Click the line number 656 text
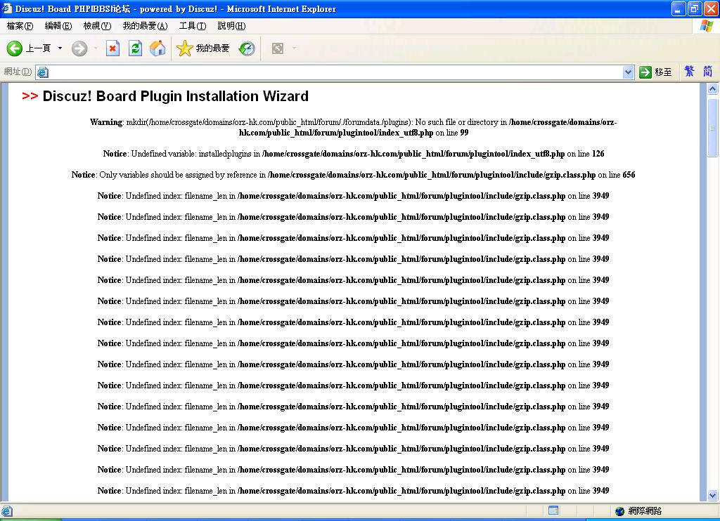The width and height of the screenshot is (720, 521). tap(629, 175)
